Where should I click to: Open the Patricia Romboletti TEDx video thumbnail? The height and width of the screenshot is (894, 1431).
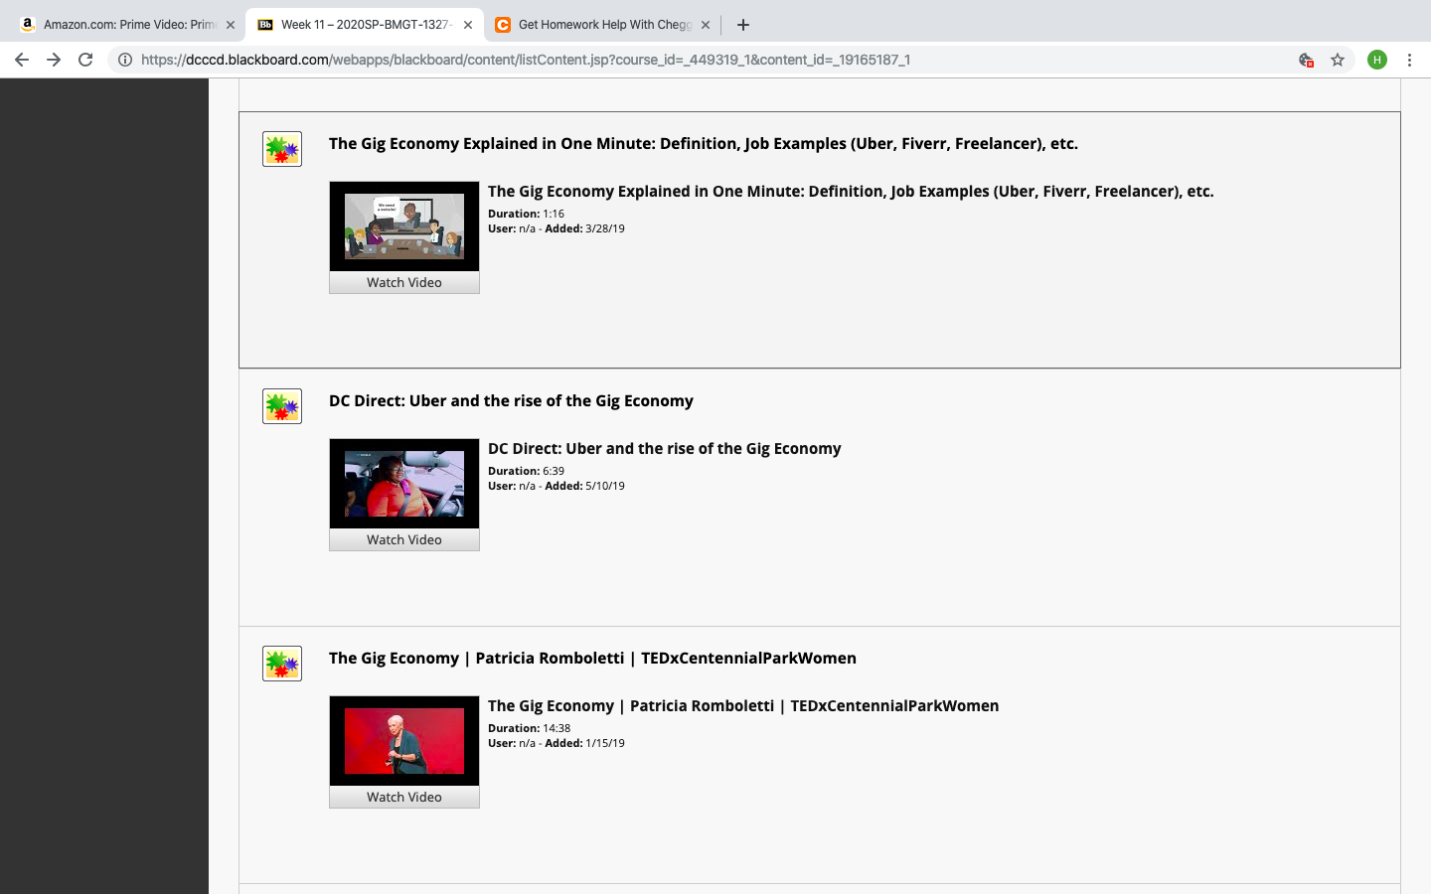point(404,741)
